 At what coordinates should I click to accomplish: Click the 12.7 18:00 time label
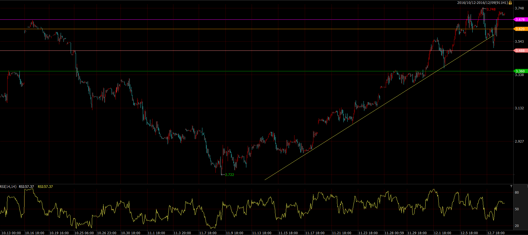[496, 233]
